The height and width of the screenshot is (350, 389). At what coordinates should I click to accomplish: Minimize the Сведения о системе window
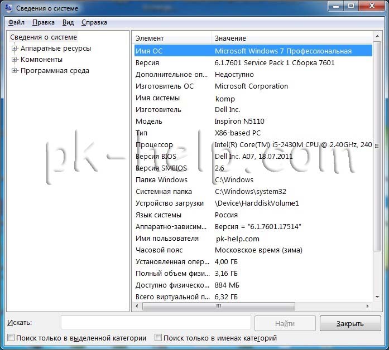(x=336, y=6)
